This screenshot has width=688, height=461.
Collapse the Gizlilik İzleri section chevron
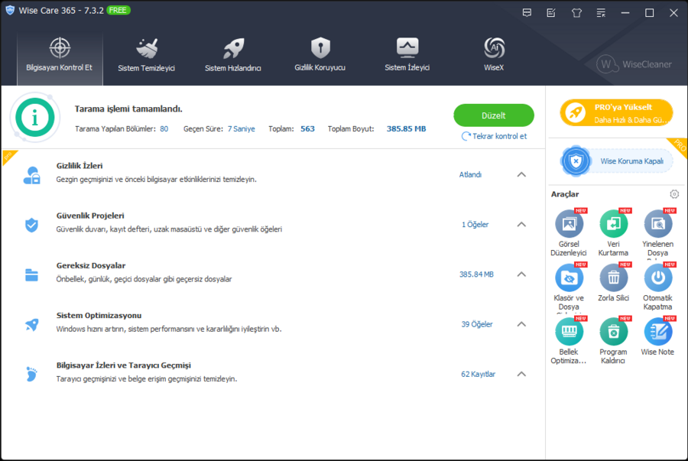pyautogui.click(x=521, y=174)
